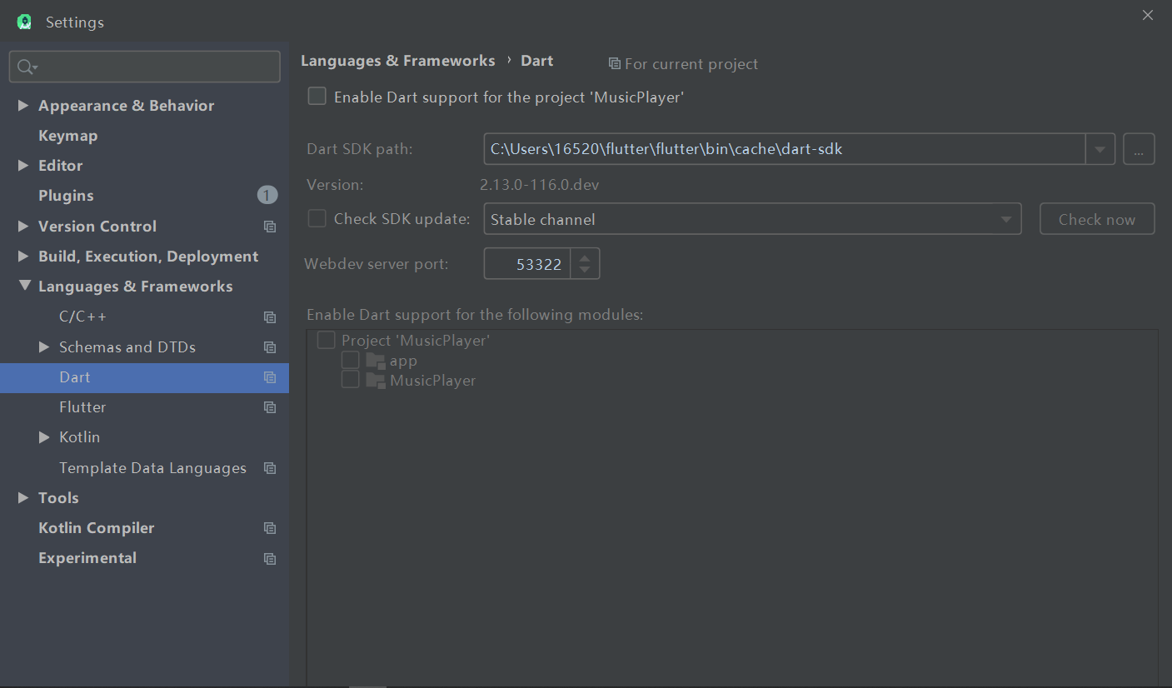This screenshot has width=1172, height=688.
Task: Expand the Editor section arrow
Action: 23,166
